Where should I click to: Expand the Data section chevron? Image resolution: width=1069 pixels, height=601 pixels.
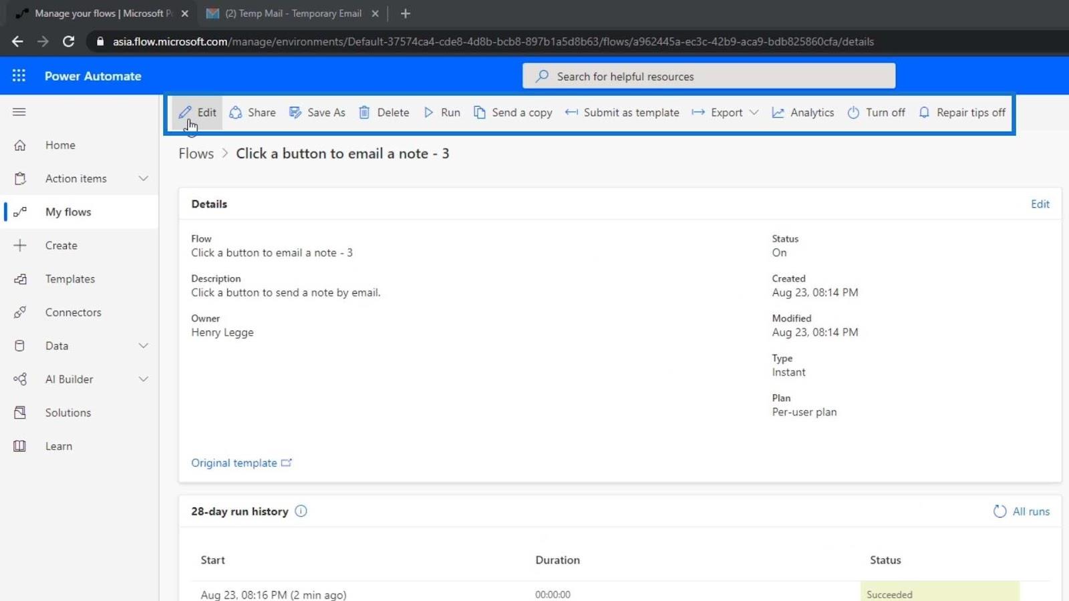(x=143, y=345)
